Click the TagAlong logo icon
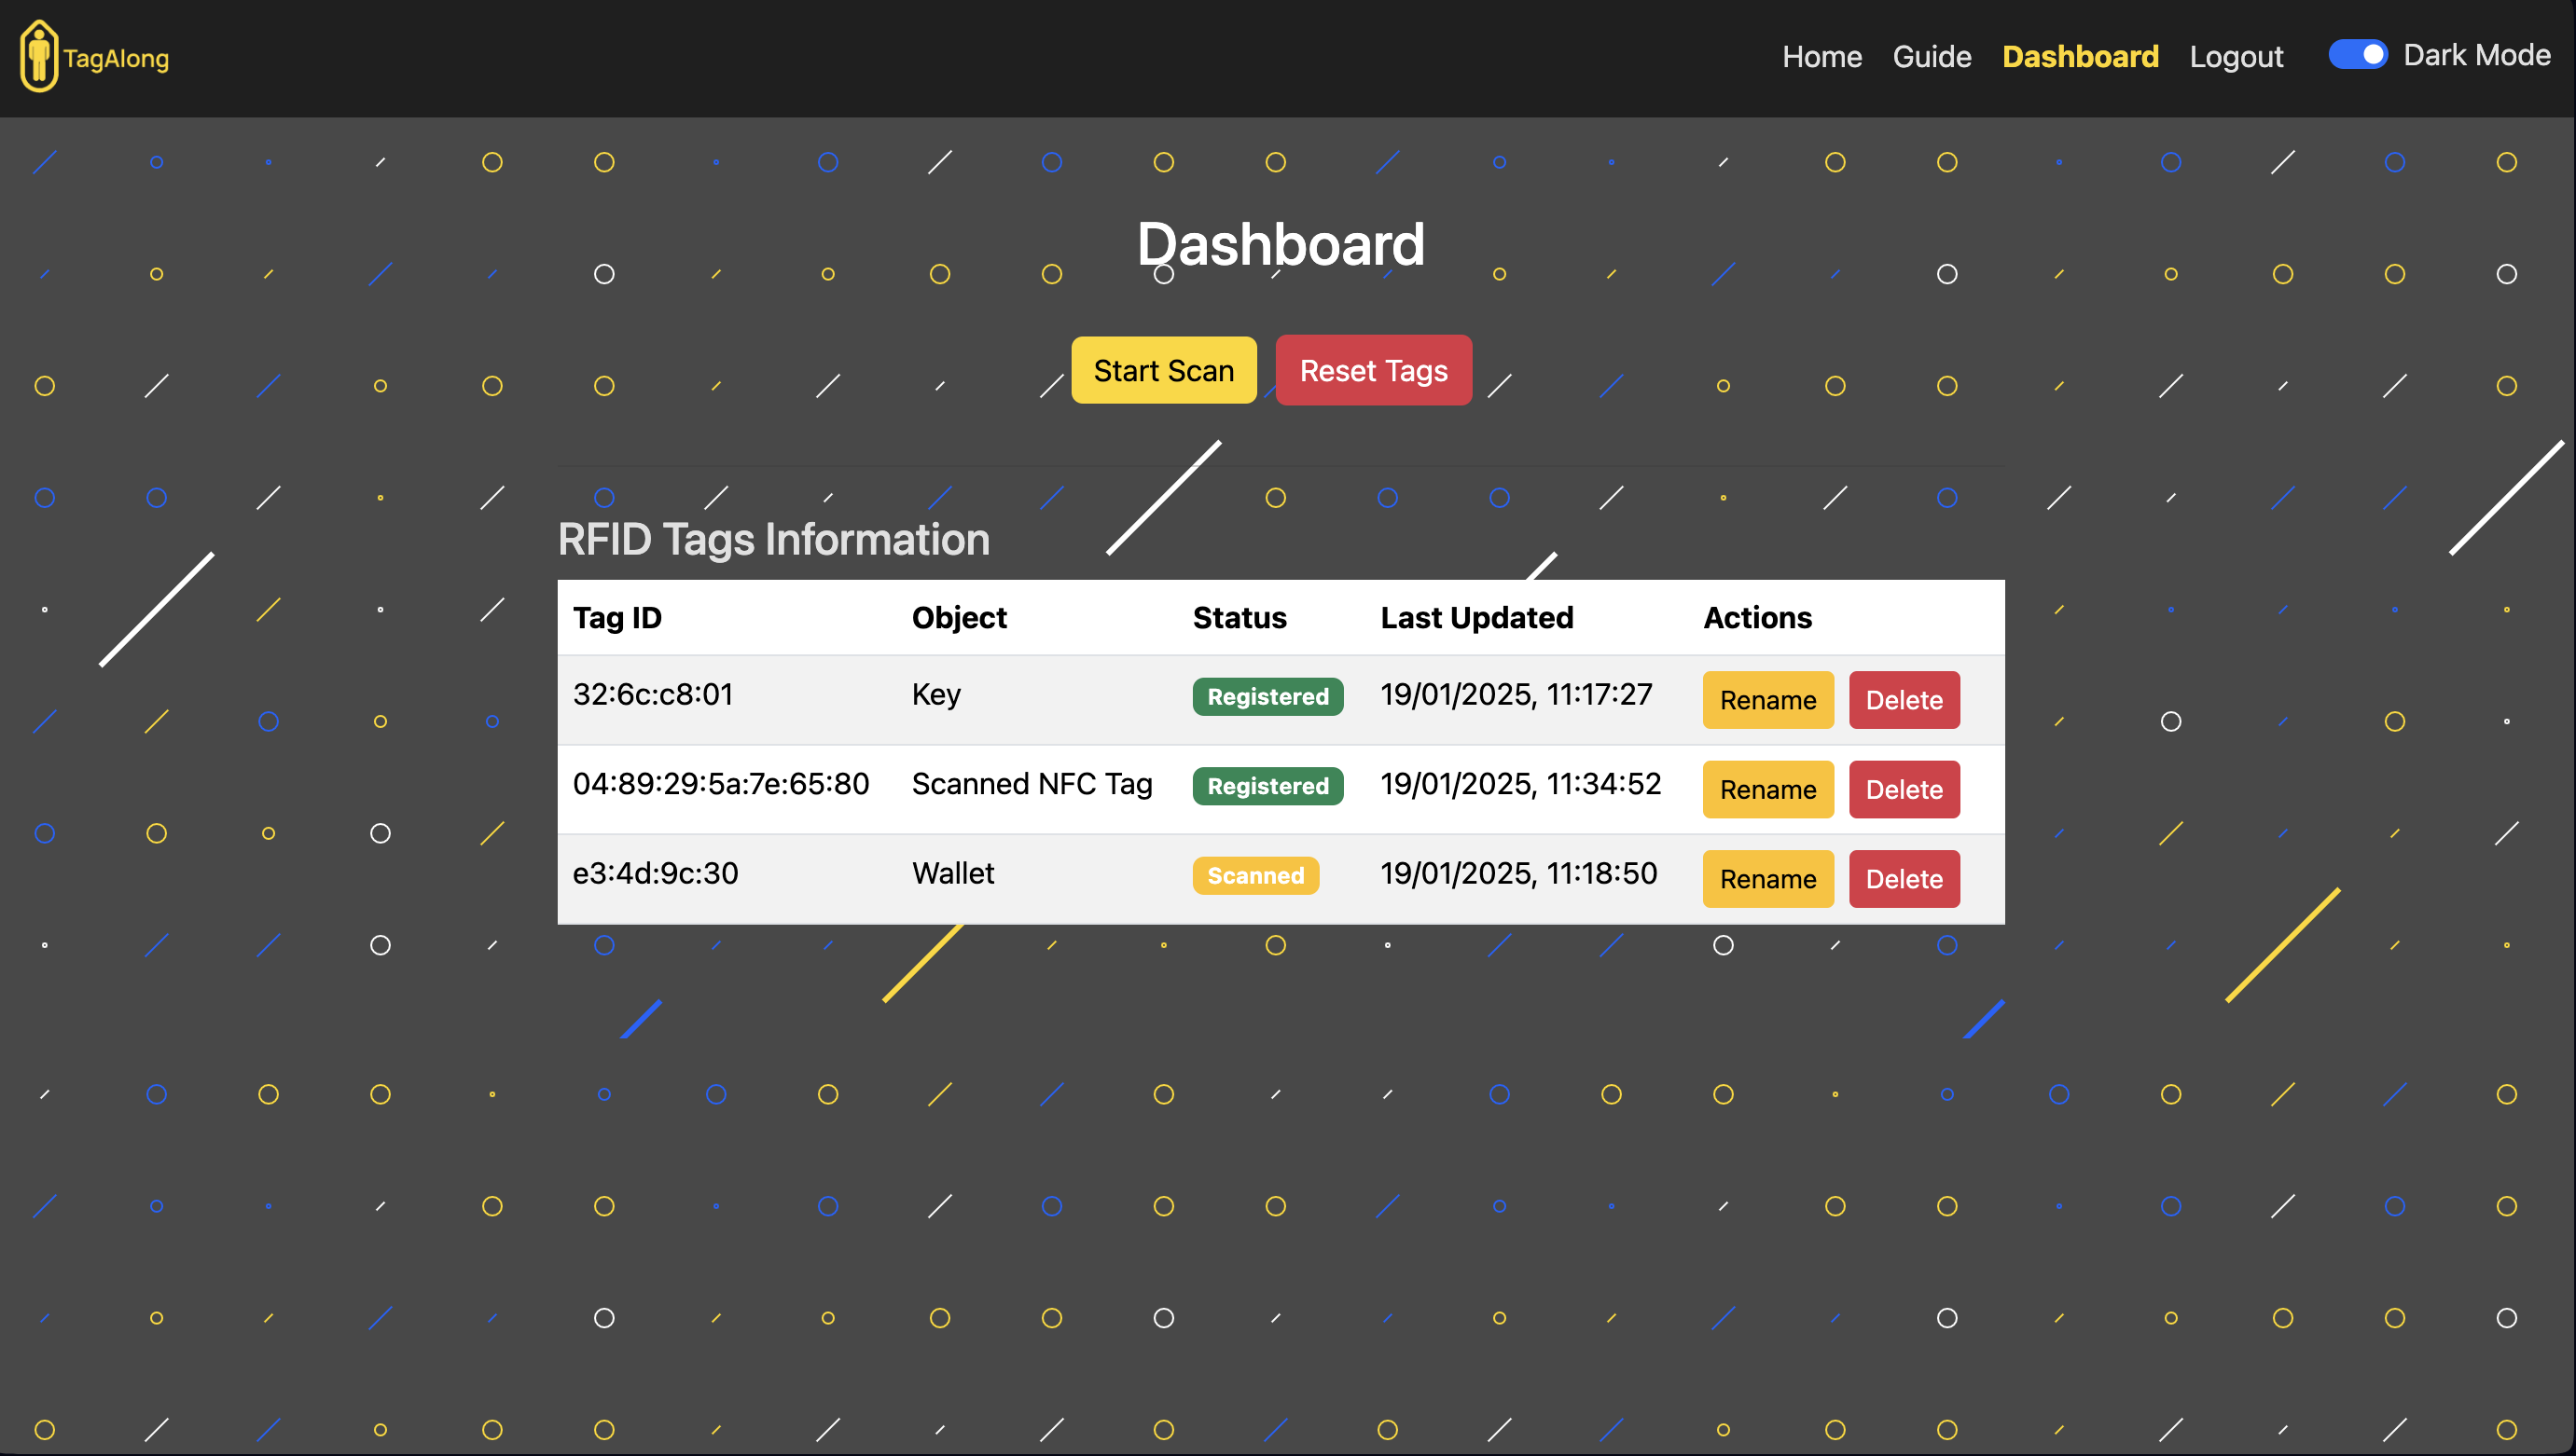 pyautogui.click(x=39, y=57)
